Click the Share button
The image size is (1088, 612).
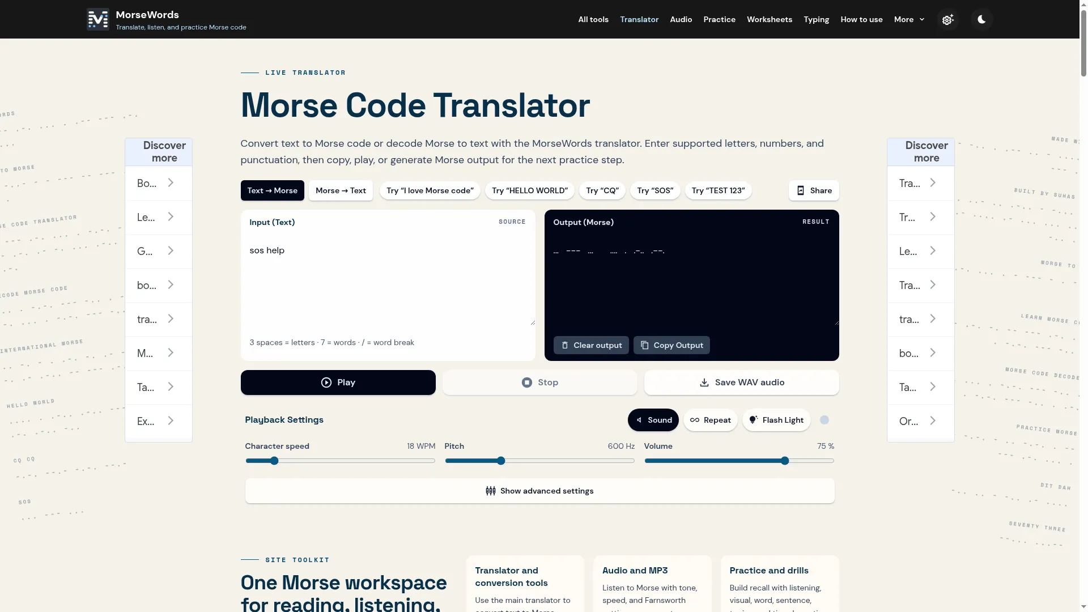click(814, 190)
